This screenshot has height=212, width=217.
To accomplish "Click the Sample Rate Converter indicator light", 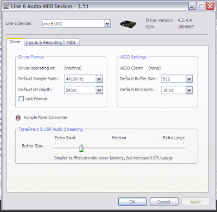I will (18, 118).
